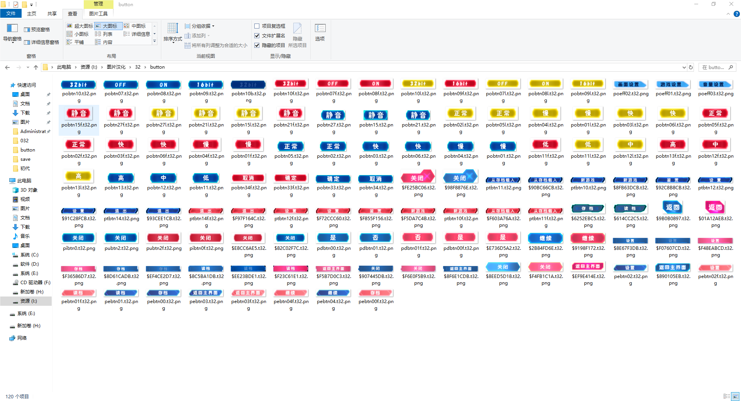This screenshot has width=741, height=401.
Task: Click the refresh button in address bar
Action: pos(691,67)
